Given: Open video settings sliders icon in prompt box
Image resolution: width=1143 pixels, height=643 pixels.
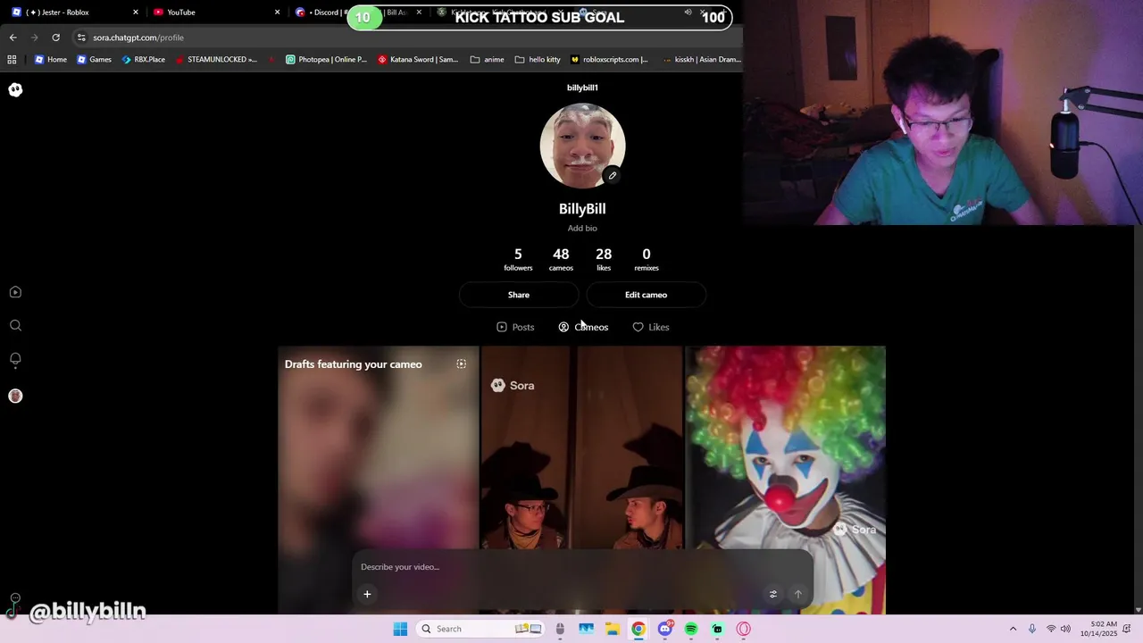Looking at the screenshot, I should pos(773,594).
